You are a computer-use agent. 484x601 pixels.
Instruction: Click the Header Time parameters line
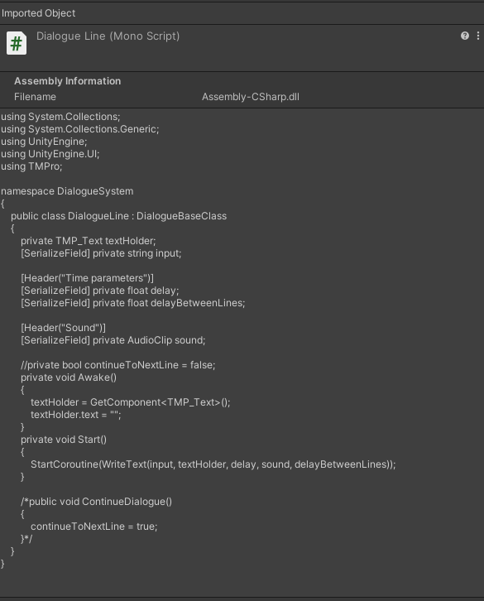point(88,278)
